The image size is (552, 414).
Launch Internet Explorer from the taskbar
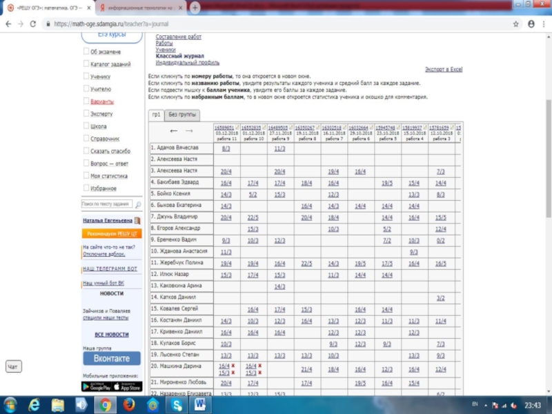[x=34, y=405]
